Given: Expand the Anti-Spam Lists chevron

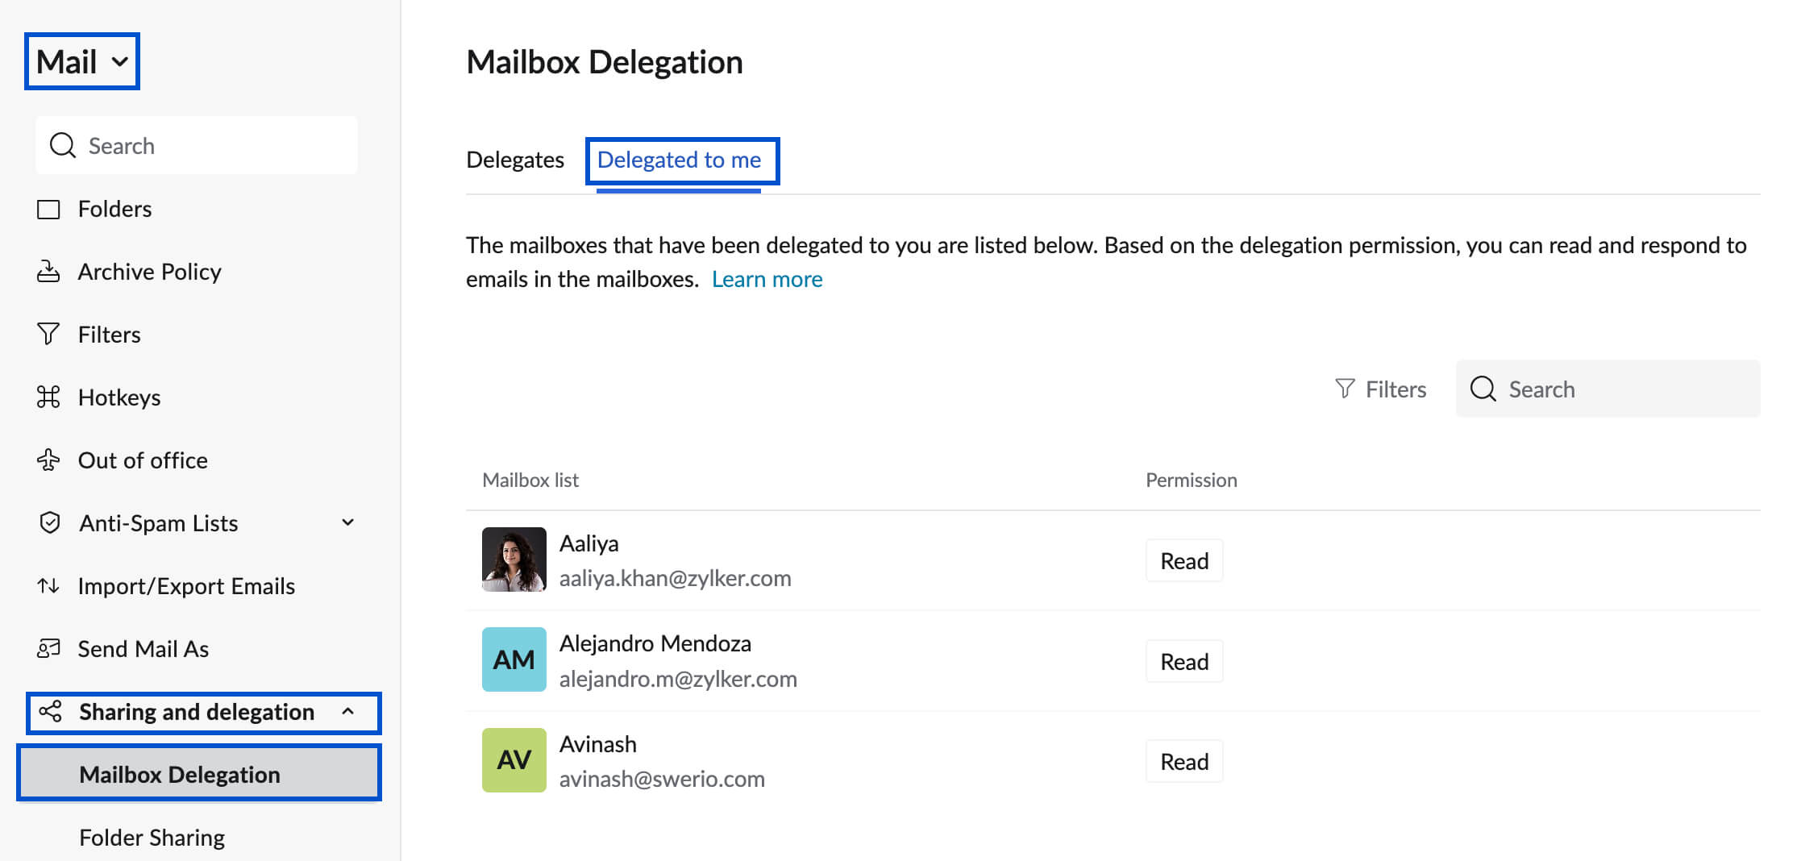Looking at the screenshot, I should click(347, 522).
